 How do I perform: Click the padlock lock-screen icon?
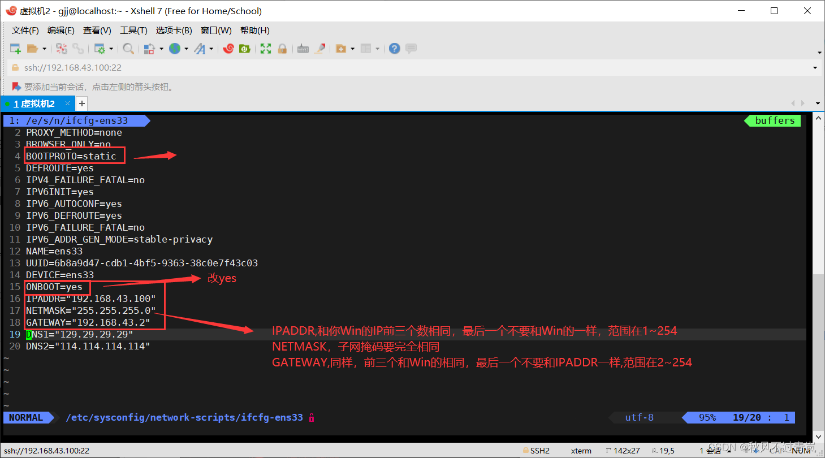tap(282, 49)
